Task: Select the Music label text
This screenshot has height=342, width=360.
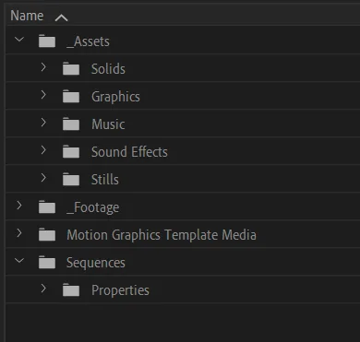Action: (108, 124)
